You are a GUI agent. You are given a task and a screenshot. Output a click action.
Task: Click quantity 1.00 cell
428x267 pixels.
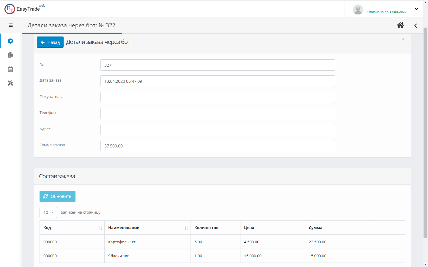[x=215, y=256]
